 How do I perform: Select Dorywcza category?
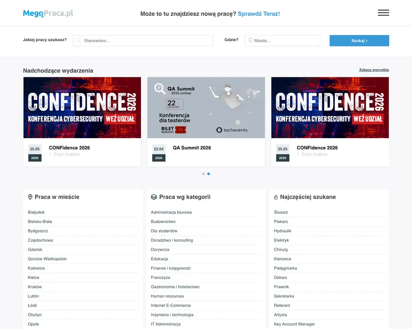160,250
